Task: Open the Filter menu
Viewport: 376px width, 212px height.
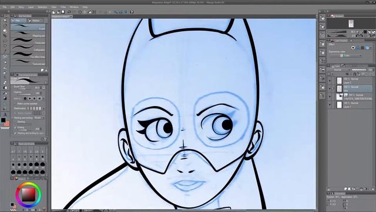Action: (x=63, y=7)
